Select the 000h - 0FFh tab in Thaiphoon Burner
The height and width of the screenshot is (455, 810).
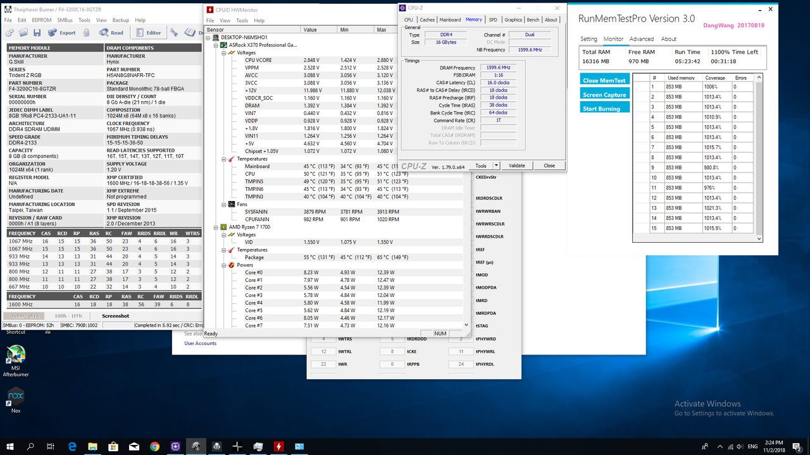pos(25,315)
